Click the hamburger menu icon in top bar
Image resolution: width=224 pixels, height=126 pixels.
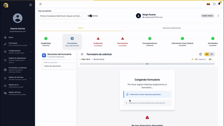(x=41, y=4)
